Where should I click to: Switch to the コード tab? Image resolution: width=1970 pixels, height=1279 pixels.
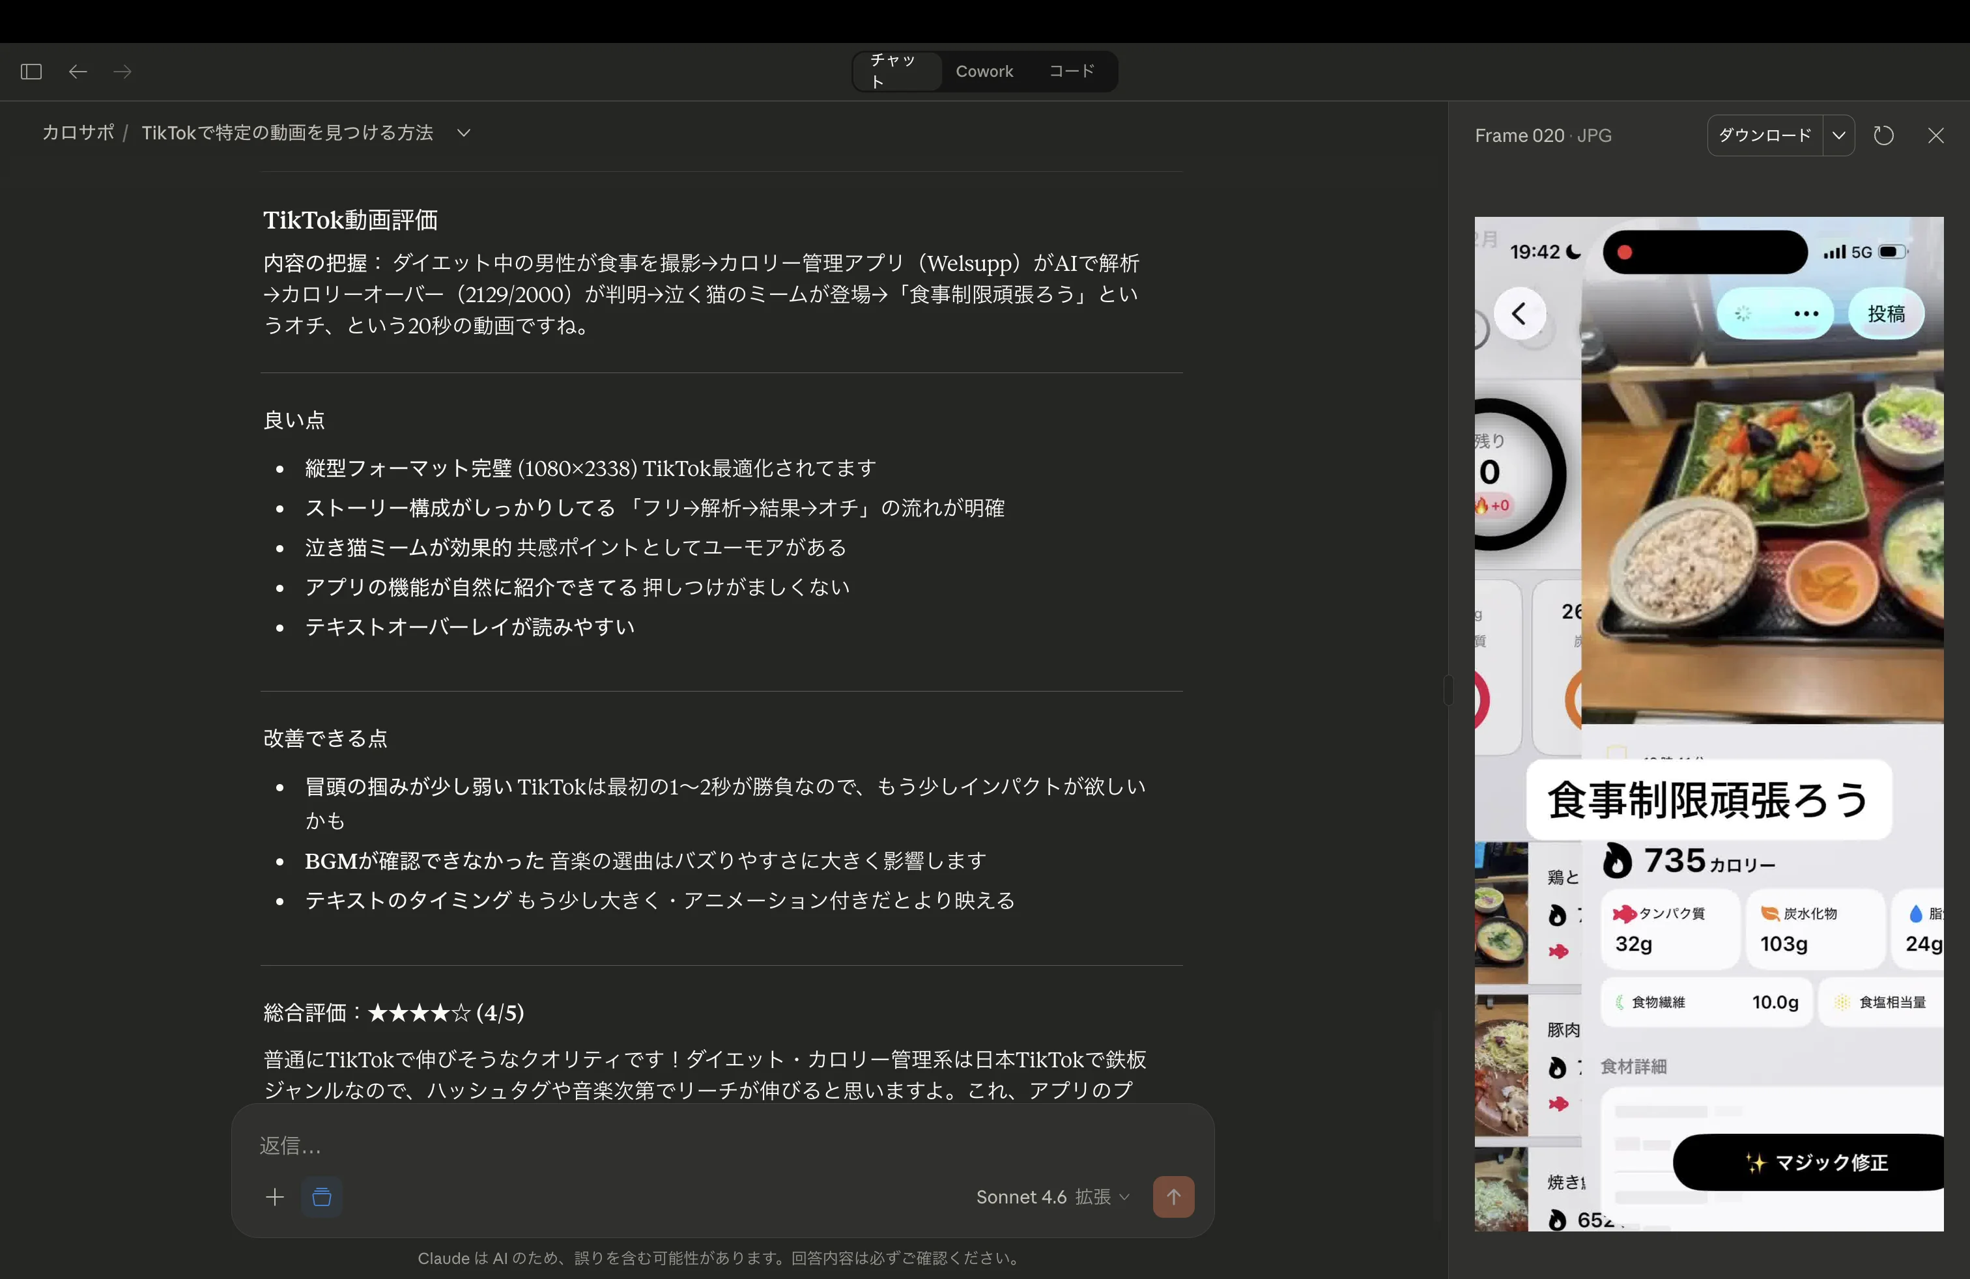[x=1070, y=71]
